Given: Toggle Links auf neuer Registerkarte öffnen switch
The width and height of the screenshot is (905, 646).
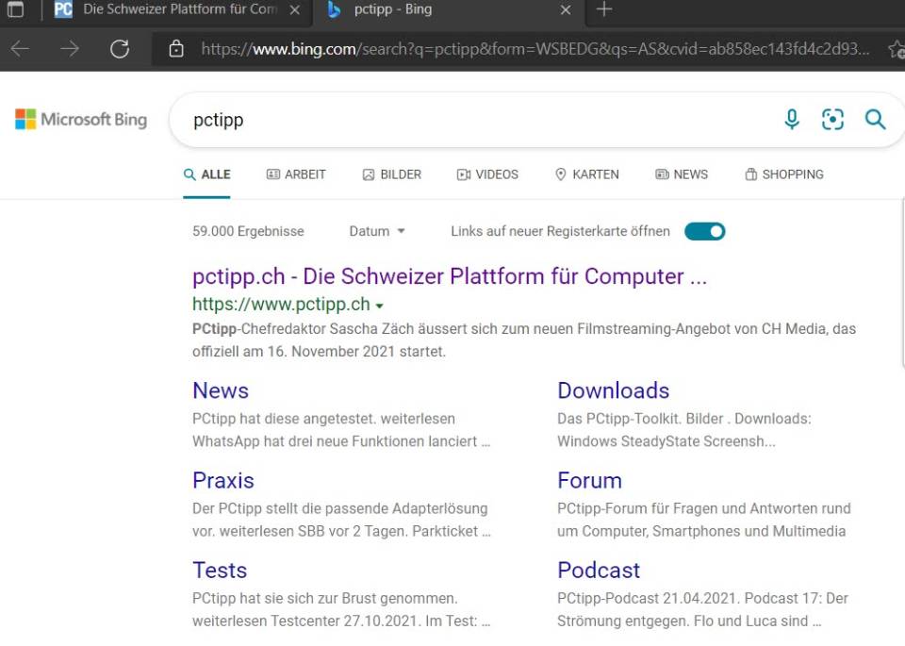Looking at the screenshot, I should 705,231.
